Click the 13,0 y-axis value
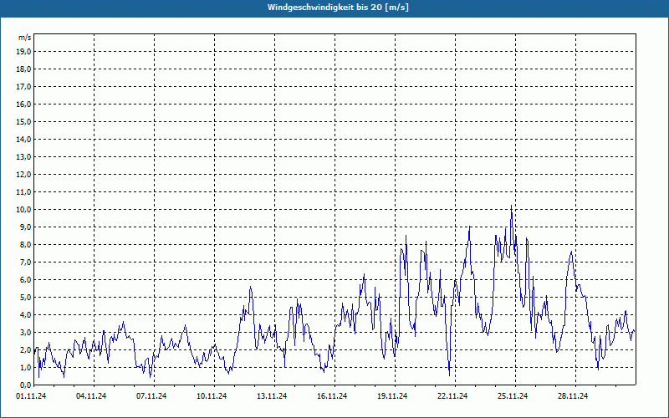 [23, 157]
